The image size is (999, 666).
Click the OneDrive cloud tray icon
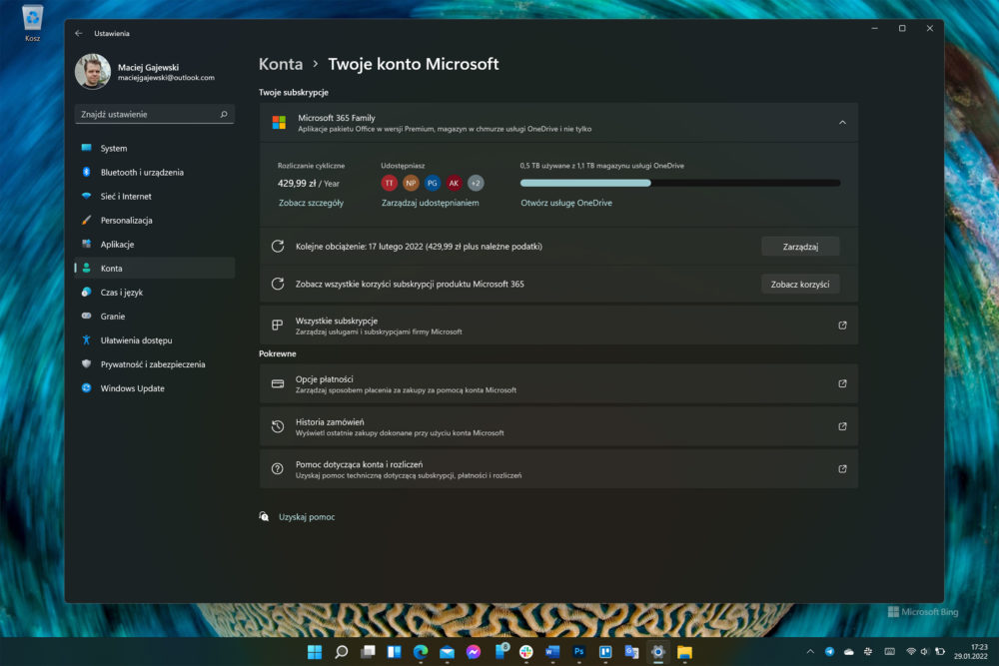(x=848, y=651)
